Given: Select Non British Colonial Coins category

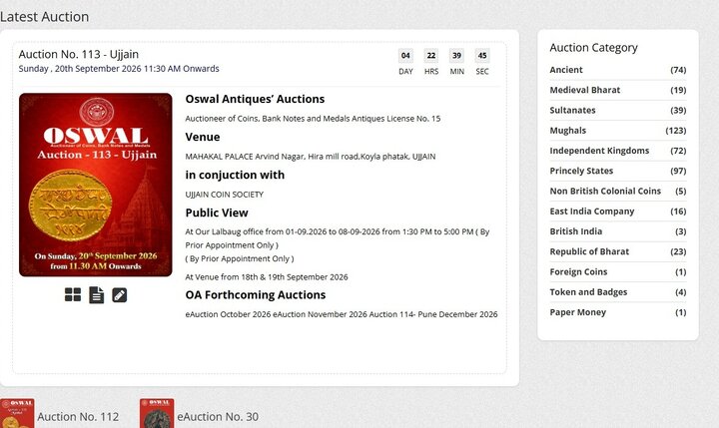Looking at the screenshot, I should [x=605, y=191].
